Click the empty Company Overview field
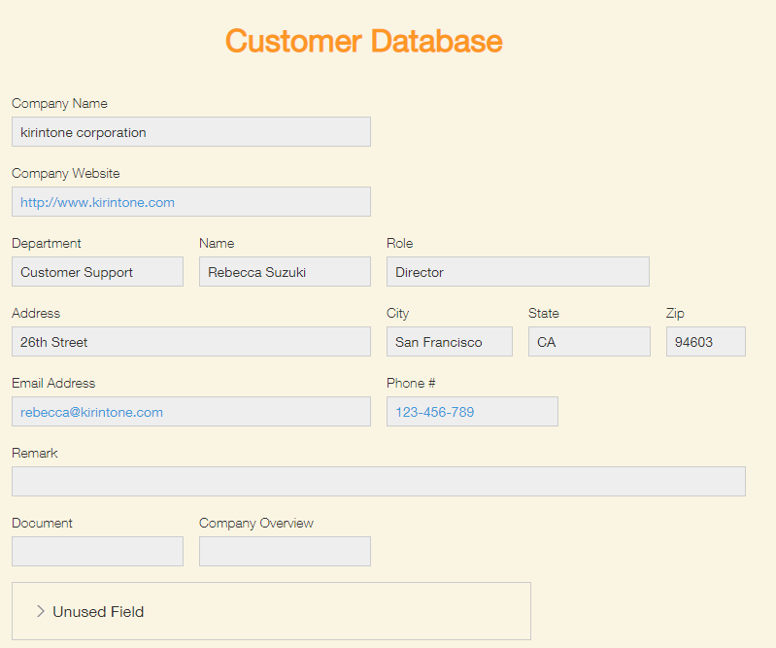Viewport: 776px width, 648px height. 285,552
